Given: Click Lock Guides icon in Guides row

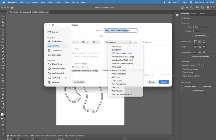Looking at the screenshot, I should 200,47.
